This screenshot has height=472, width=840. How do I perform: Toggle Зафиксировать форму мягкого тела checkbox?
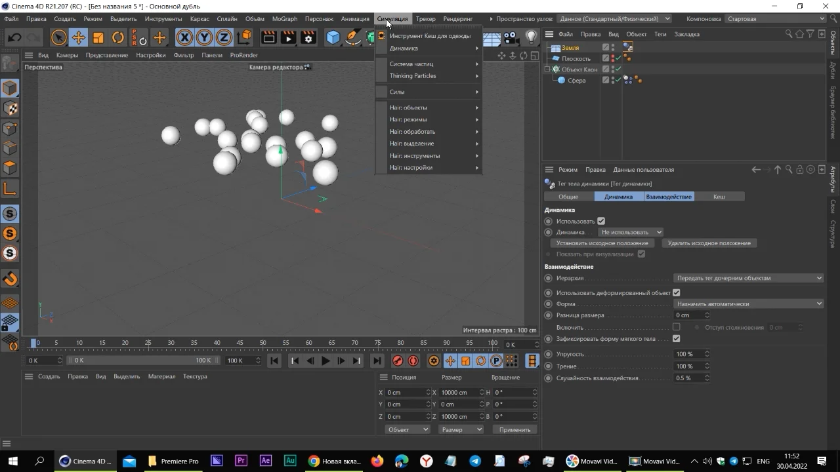click(x=676, y=339)
